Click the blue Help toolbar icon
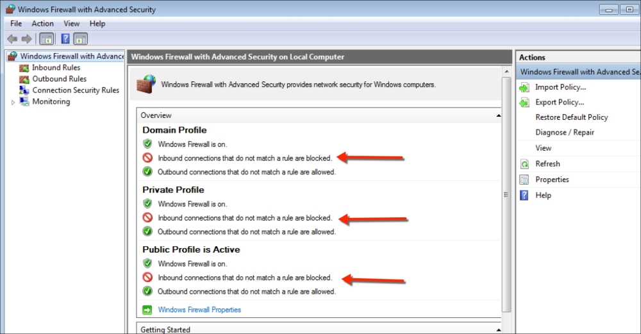641x334 pixels. (x=65, y=39)
